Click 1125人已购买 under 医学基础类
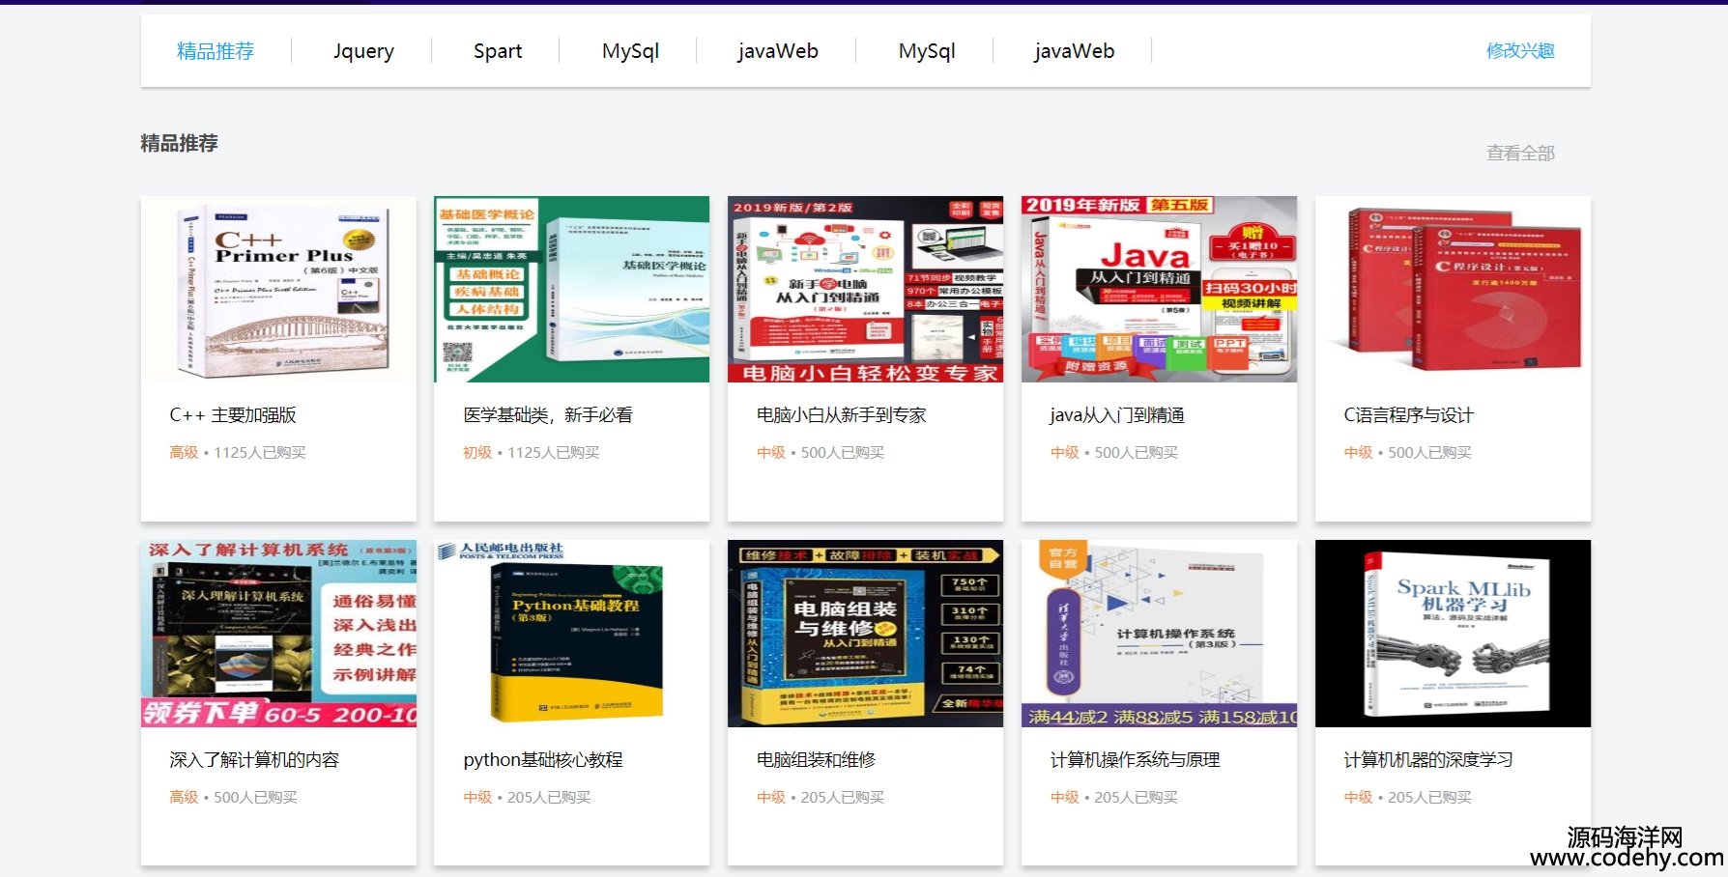This screenshot has width=1728, height=877. click(x=554, y=452)
